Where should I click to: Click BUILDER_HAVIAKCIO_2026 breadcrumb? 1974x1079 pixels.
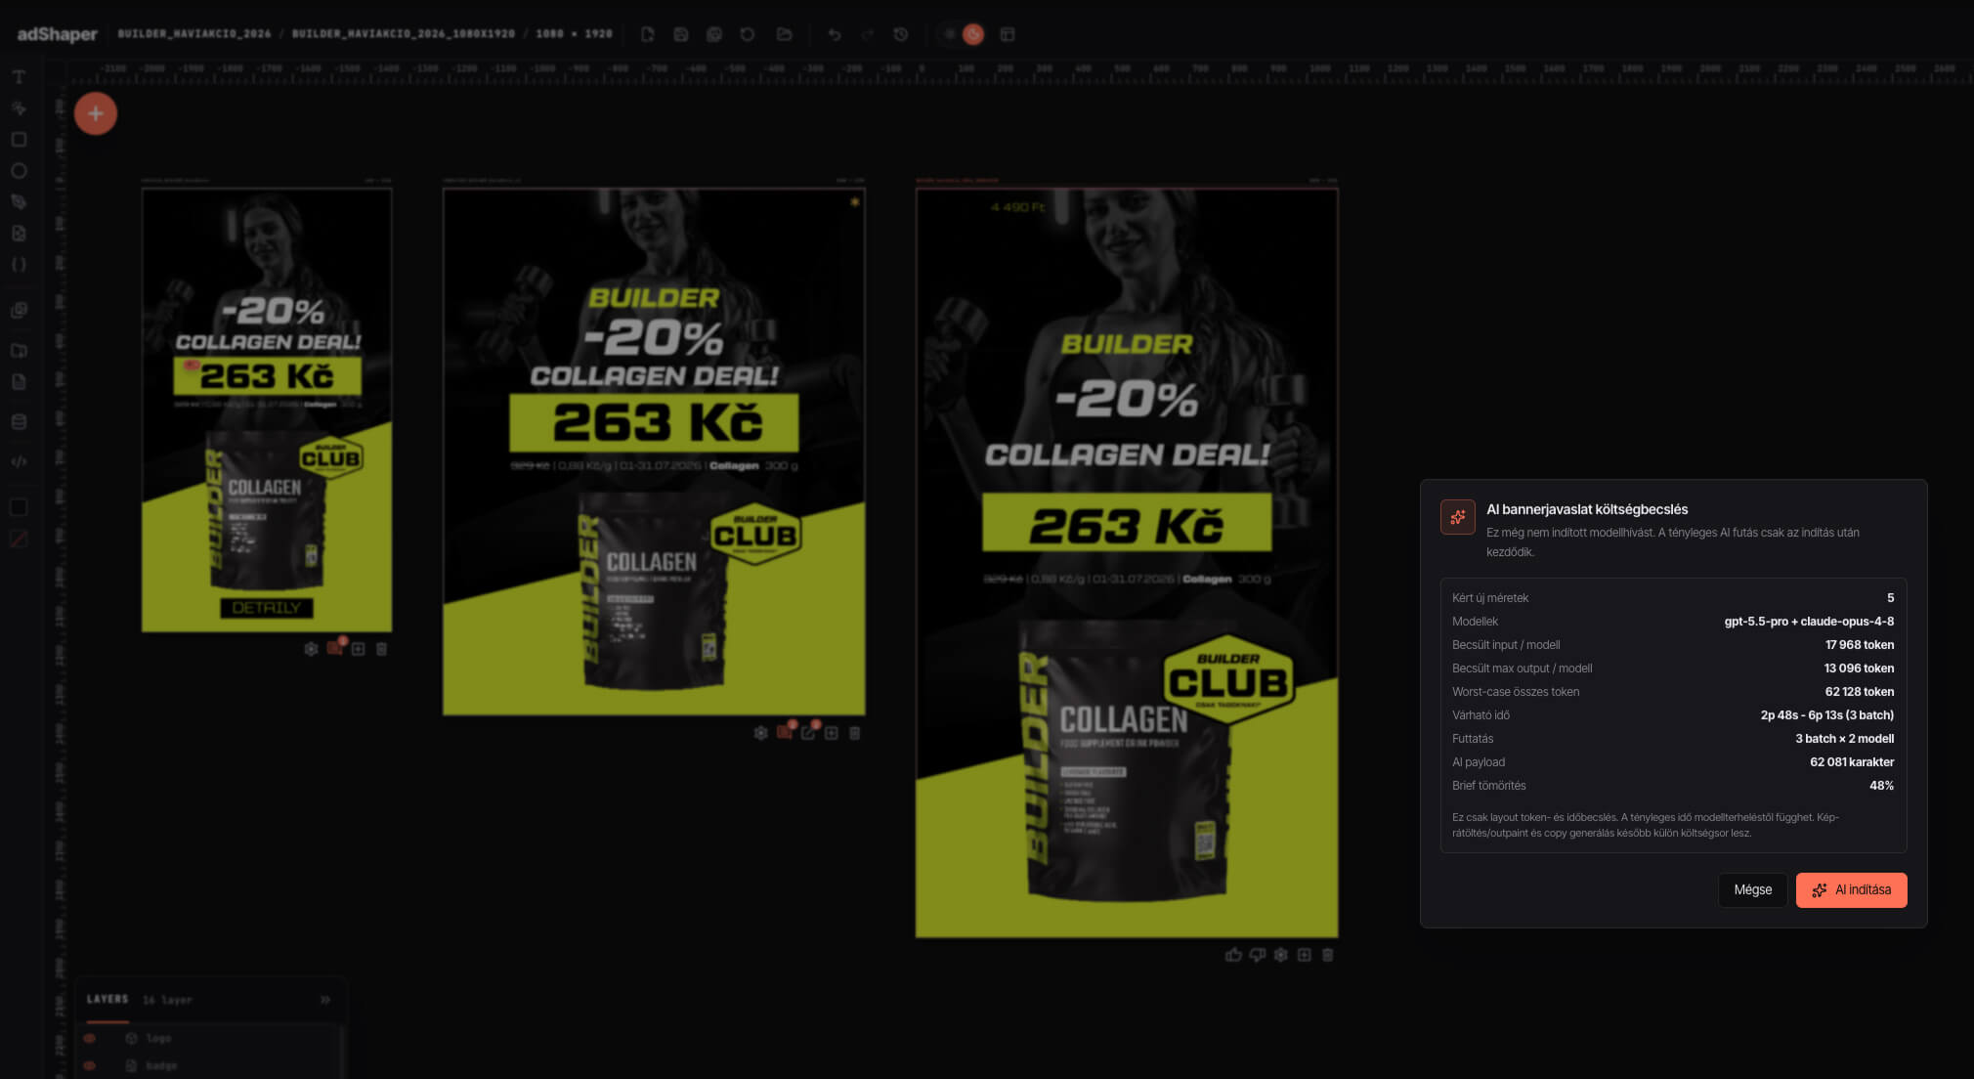(194, 34)
